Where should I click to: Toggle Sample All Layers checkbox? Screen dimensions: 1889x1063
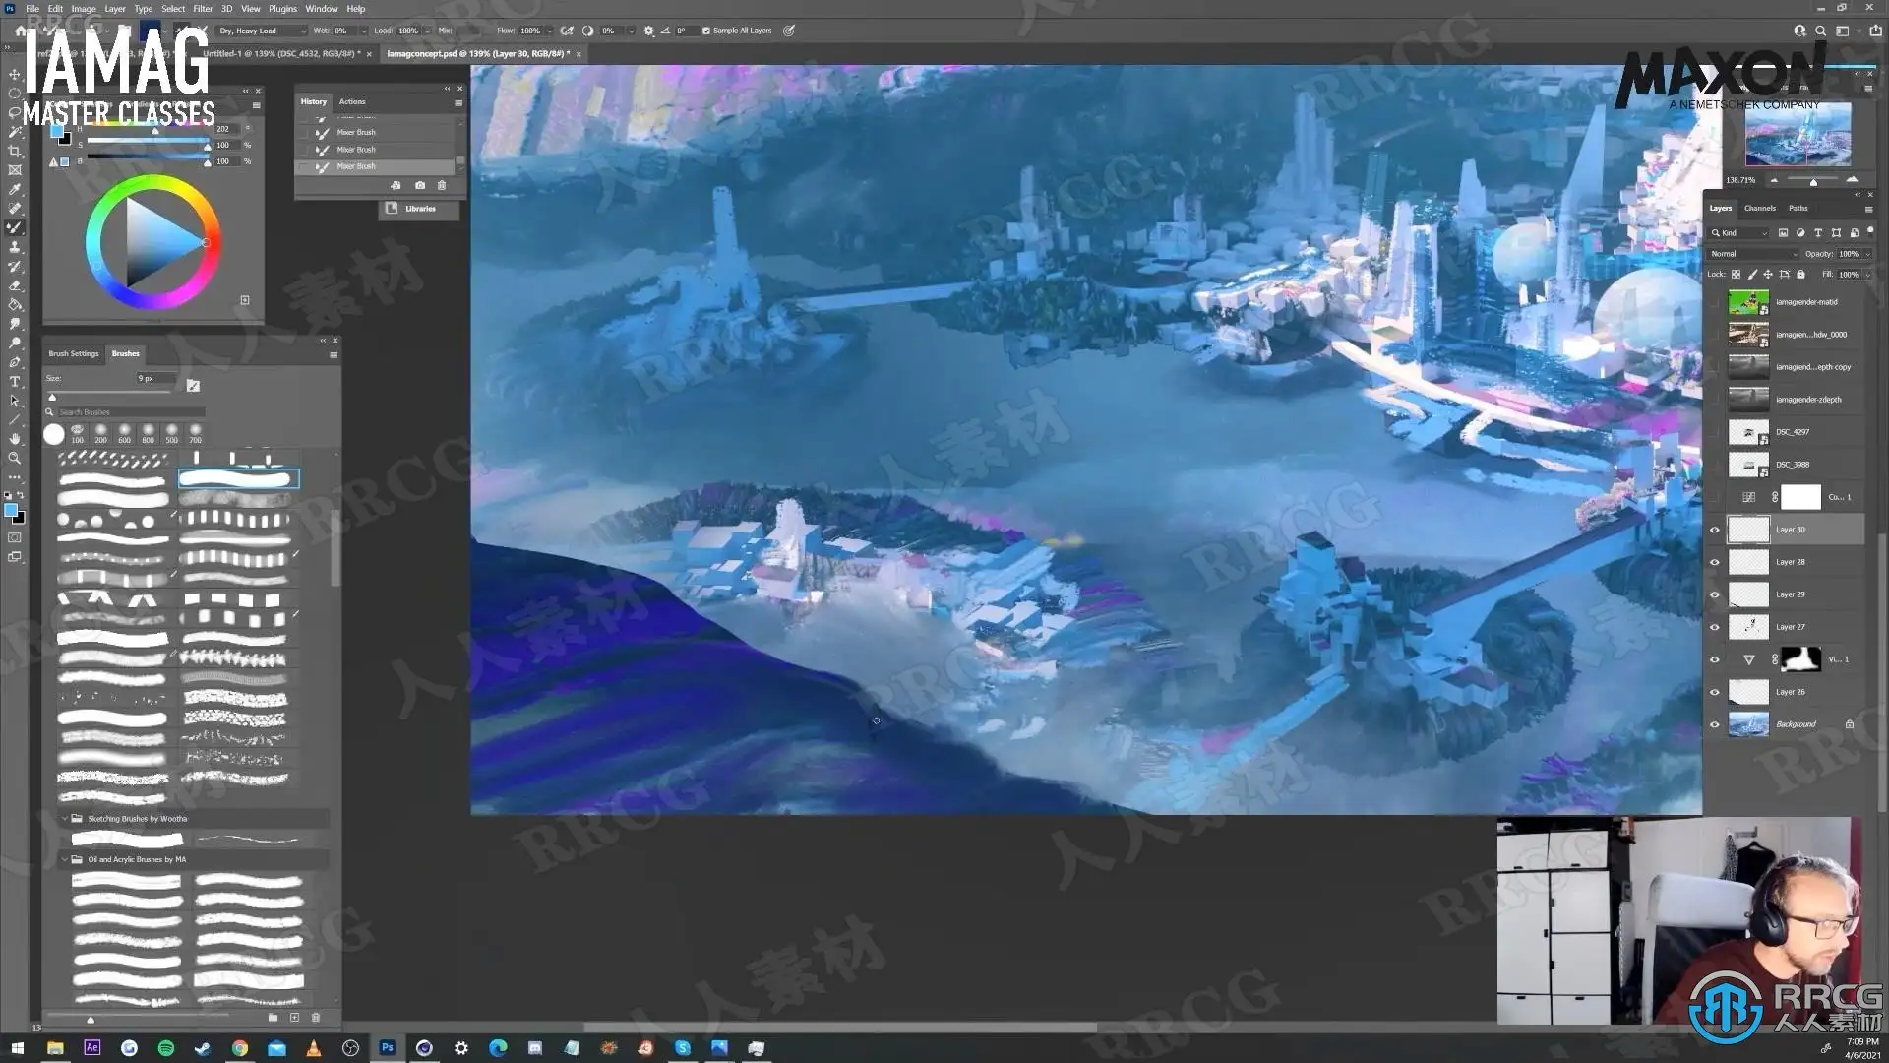click(706, 31)
